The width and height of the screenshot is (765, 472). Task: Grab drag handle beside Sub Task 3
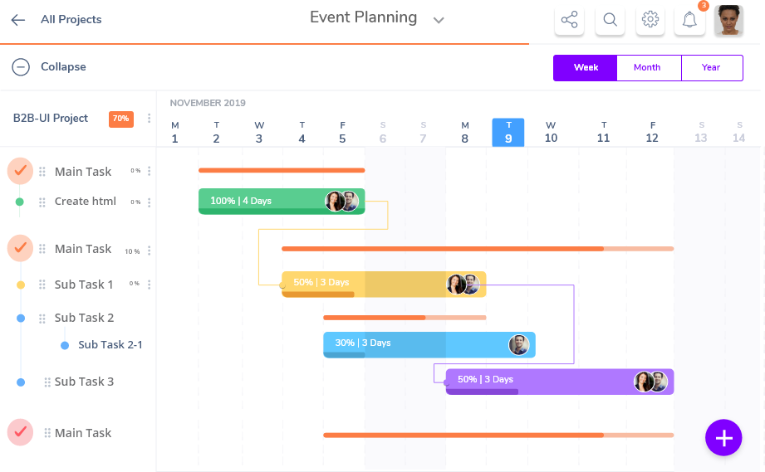(47, 382)
